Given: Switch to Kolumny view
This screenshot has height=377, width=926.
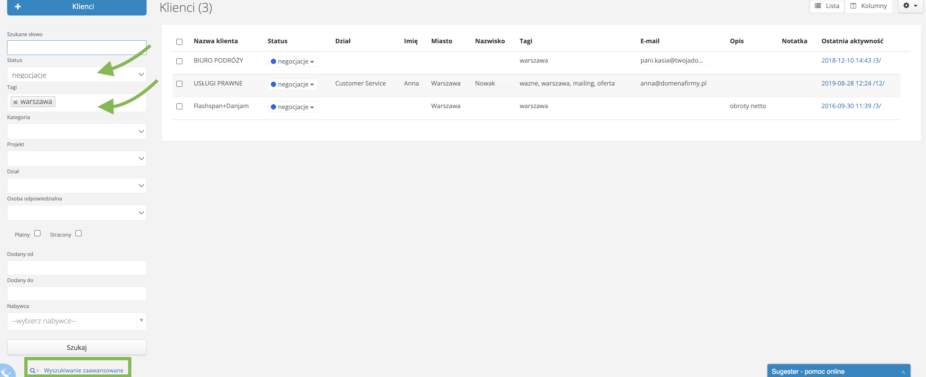Looking at the screenshot, I should pos(868,6).
